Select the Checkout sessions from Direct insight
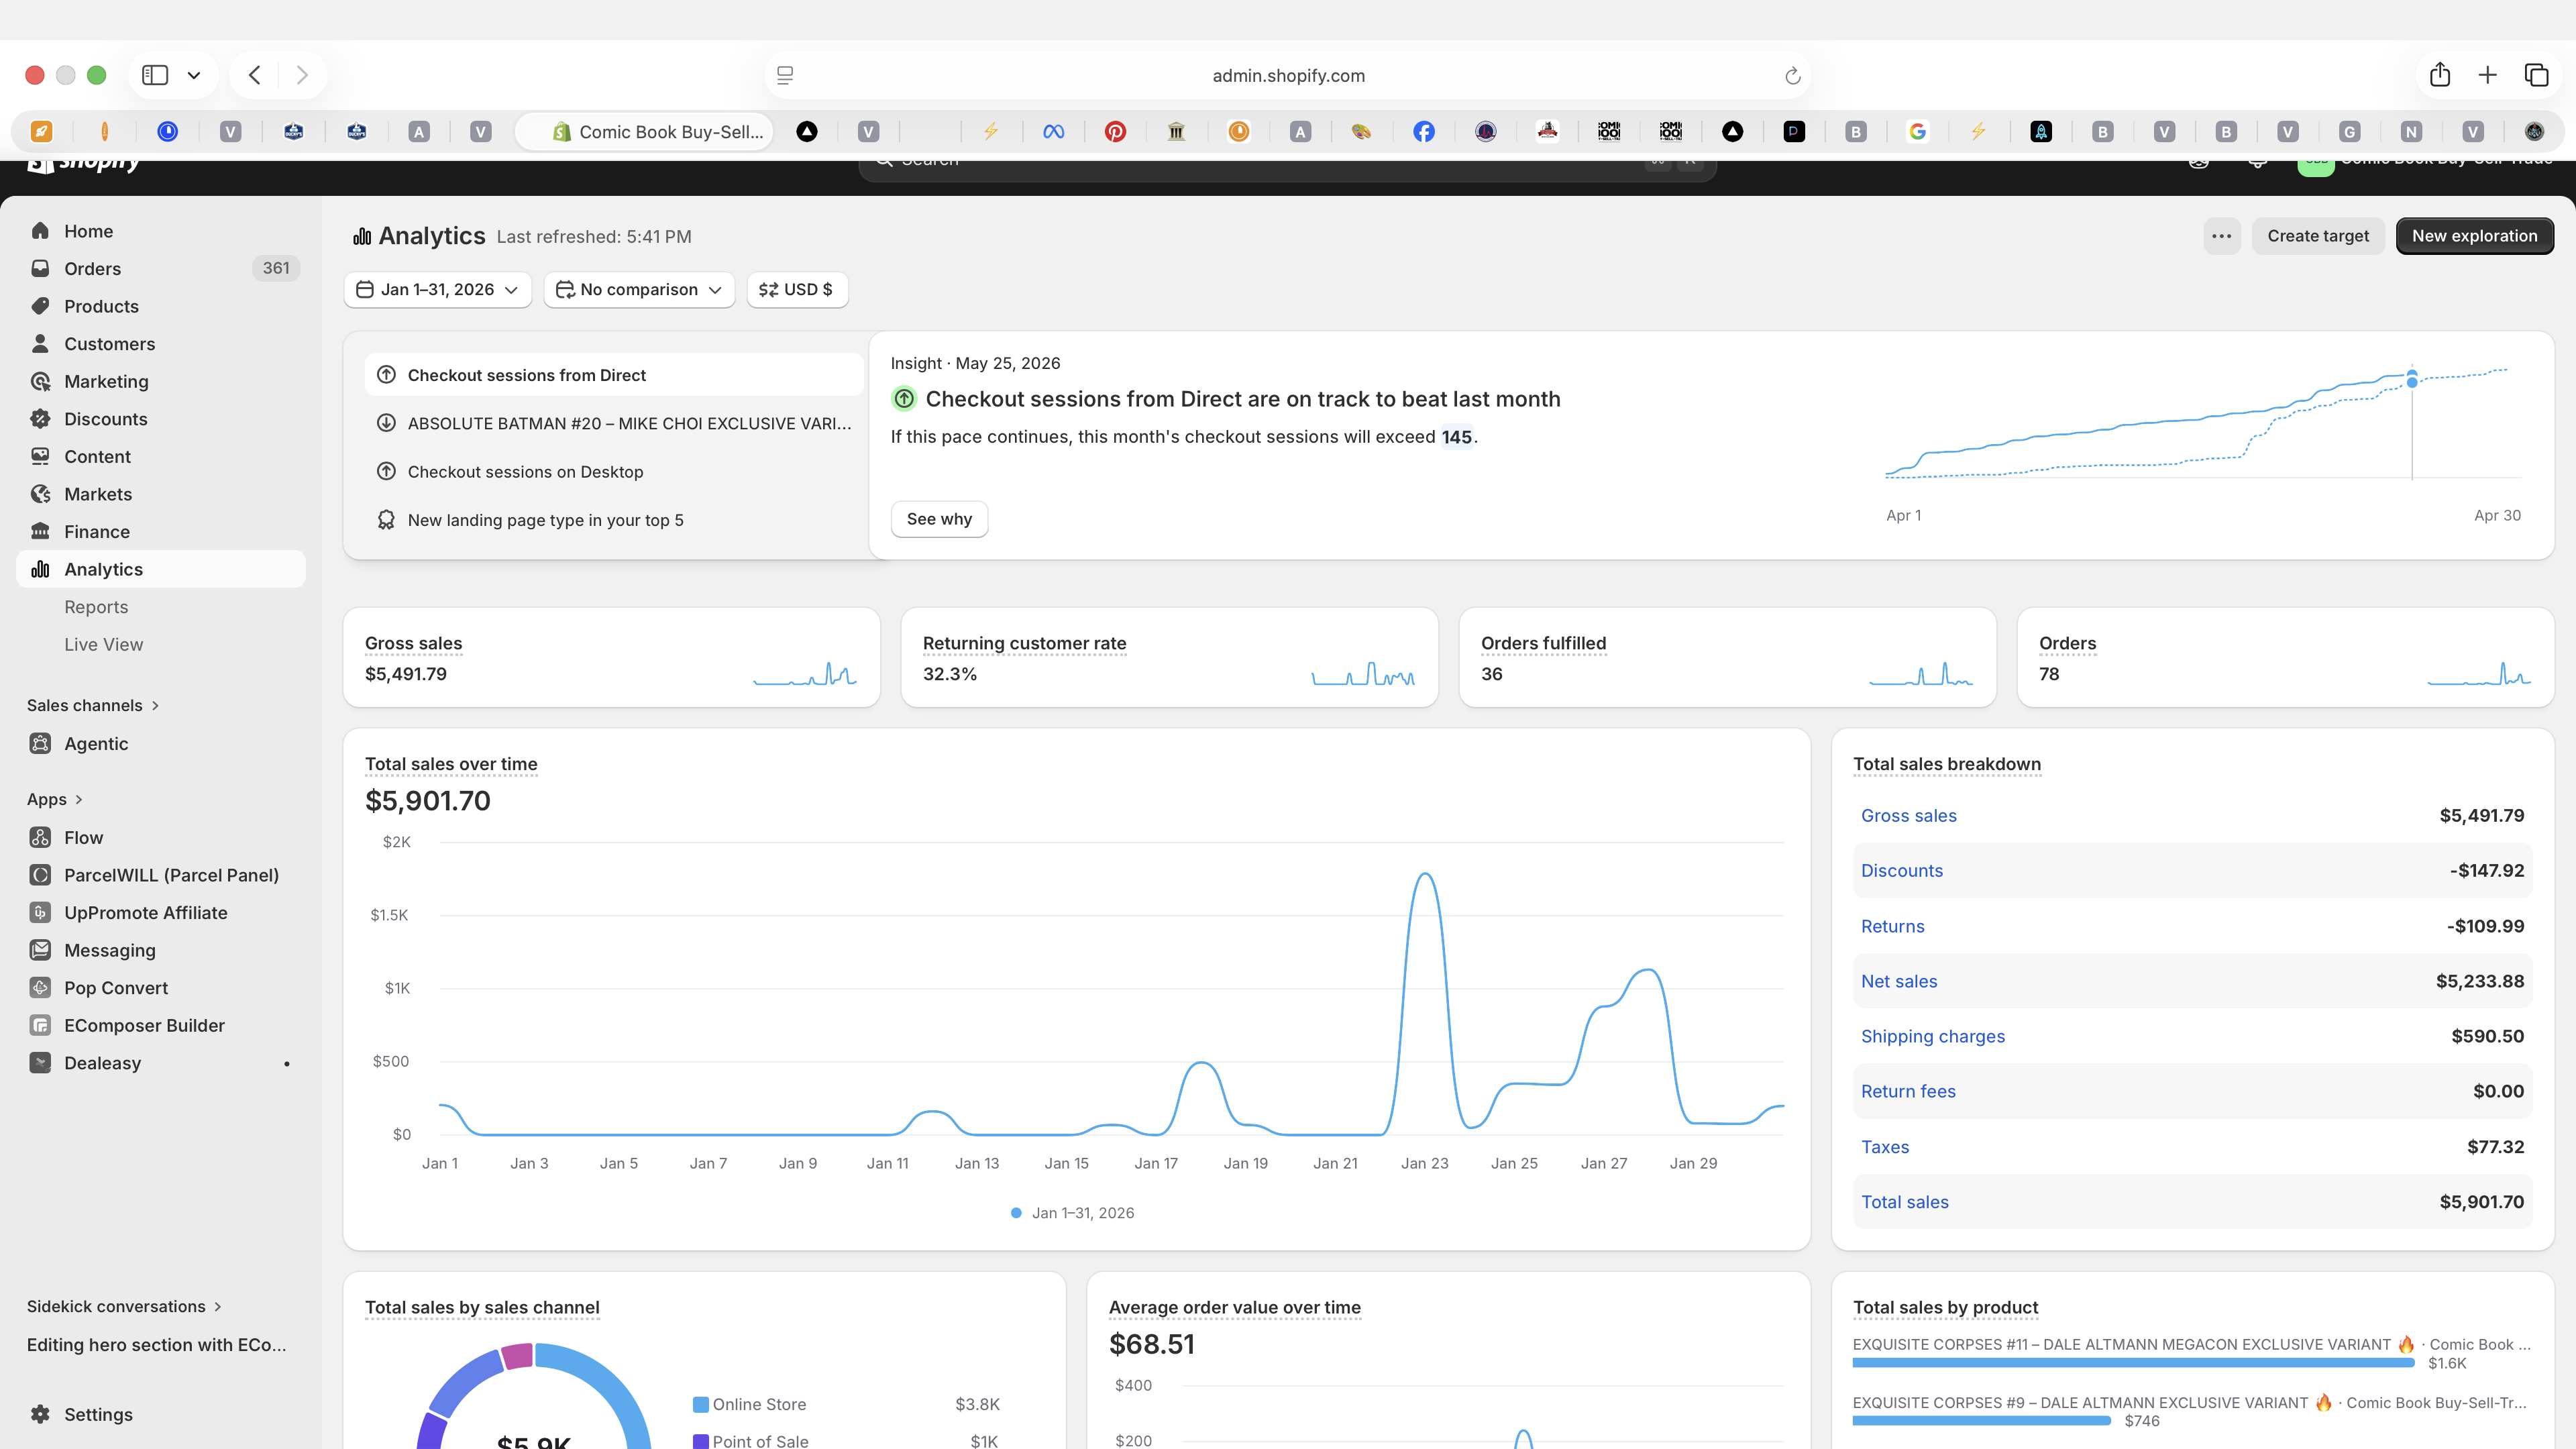Screen dimensions: 2576x1449 pos(614,375)
